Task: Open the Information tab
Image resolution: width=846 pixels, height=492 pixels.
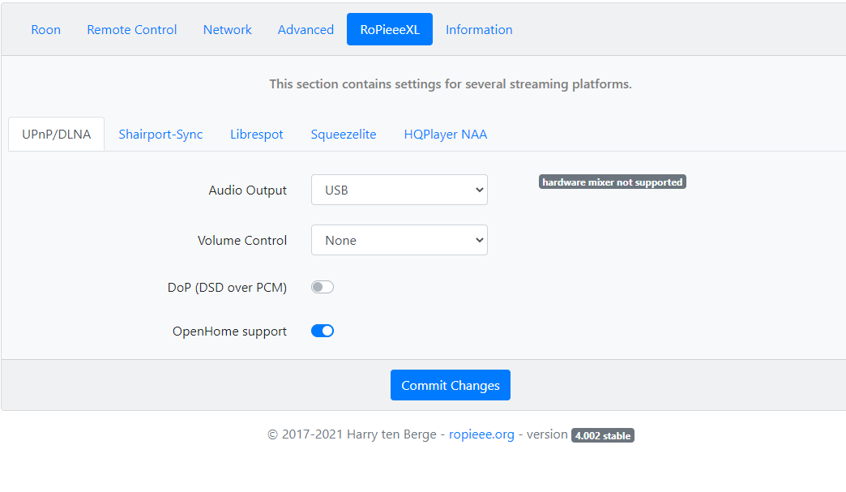Action: [x=479, y=30]
